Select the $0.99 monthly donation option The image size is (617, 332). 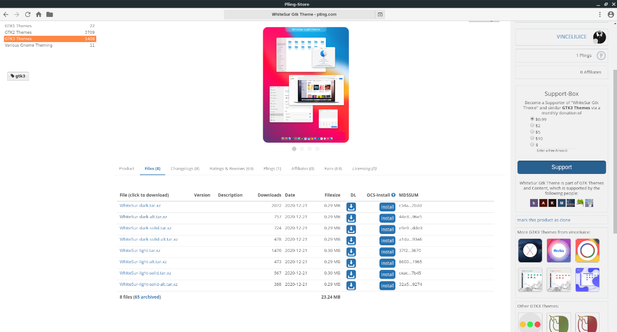pyautogui.click(x=532, y=119)
